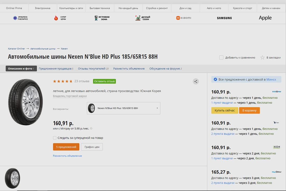Select the Описание и фото tab
The width and height of the screenshot is (286, 191).
(21, 69)
